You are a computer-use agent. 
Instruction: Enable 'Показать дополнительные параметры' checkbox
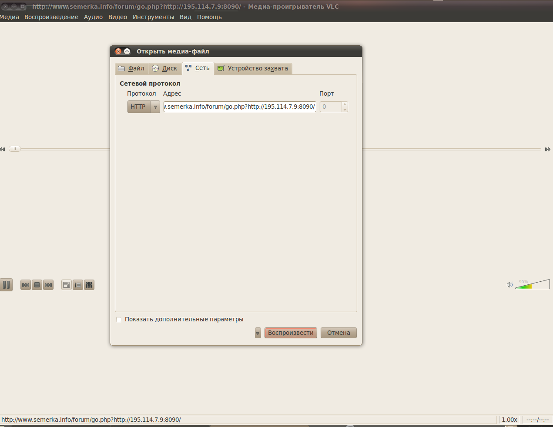[x=119, y=320]
